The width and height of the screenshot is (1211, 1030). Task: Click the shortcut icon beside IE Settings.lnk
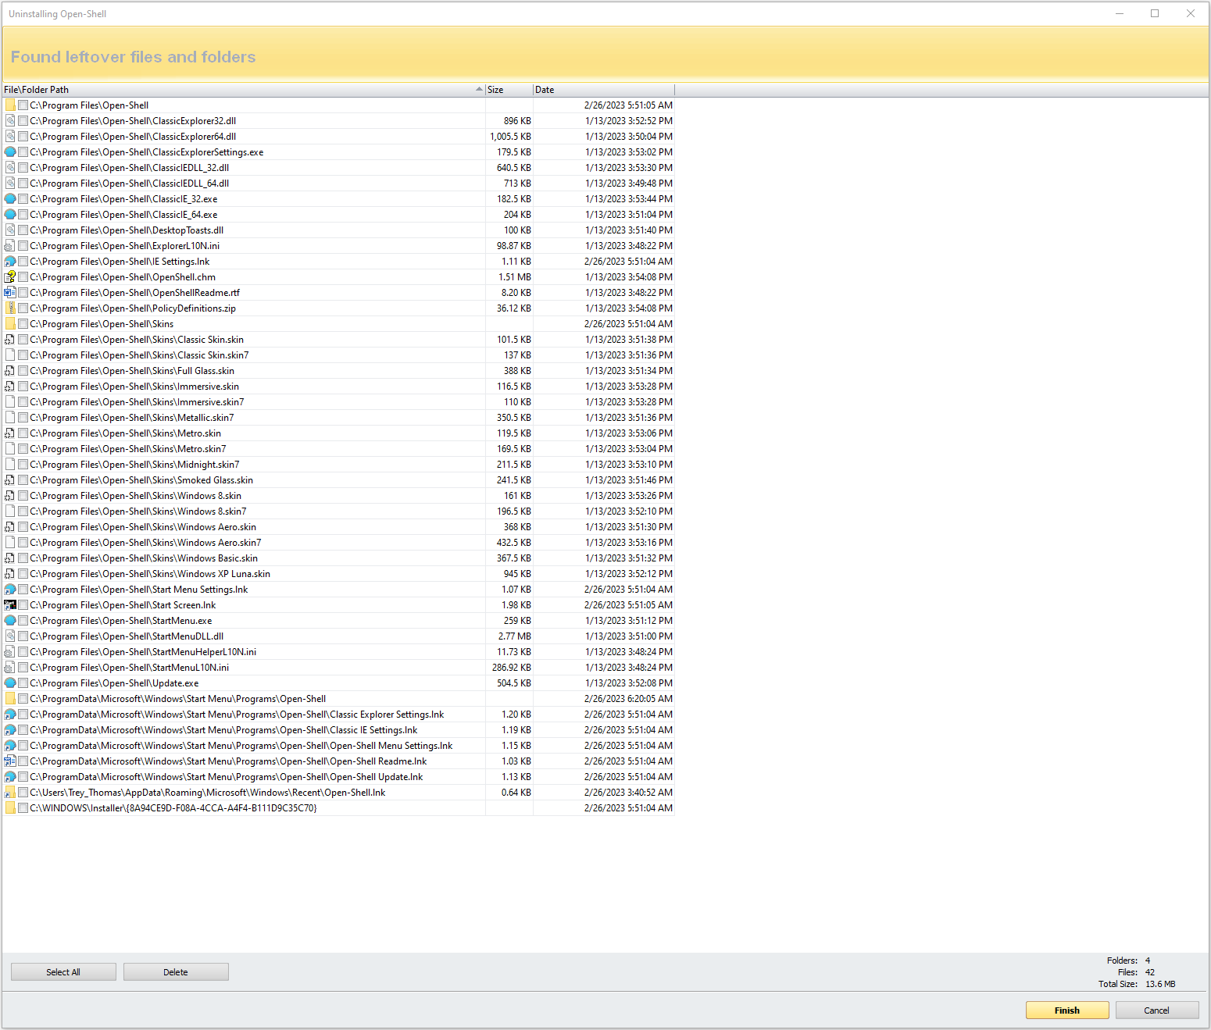10,262
